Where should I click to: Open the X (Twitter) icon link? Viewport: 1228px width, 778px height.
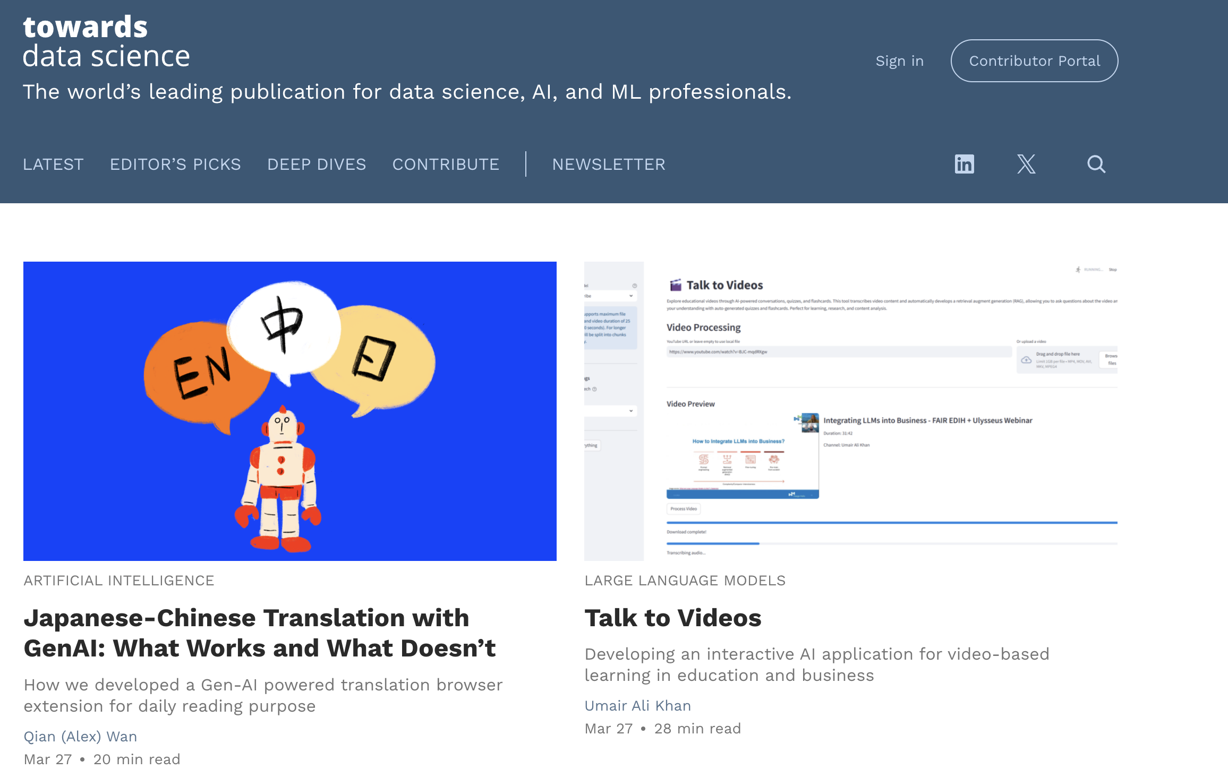click(x=1026, y=164)
